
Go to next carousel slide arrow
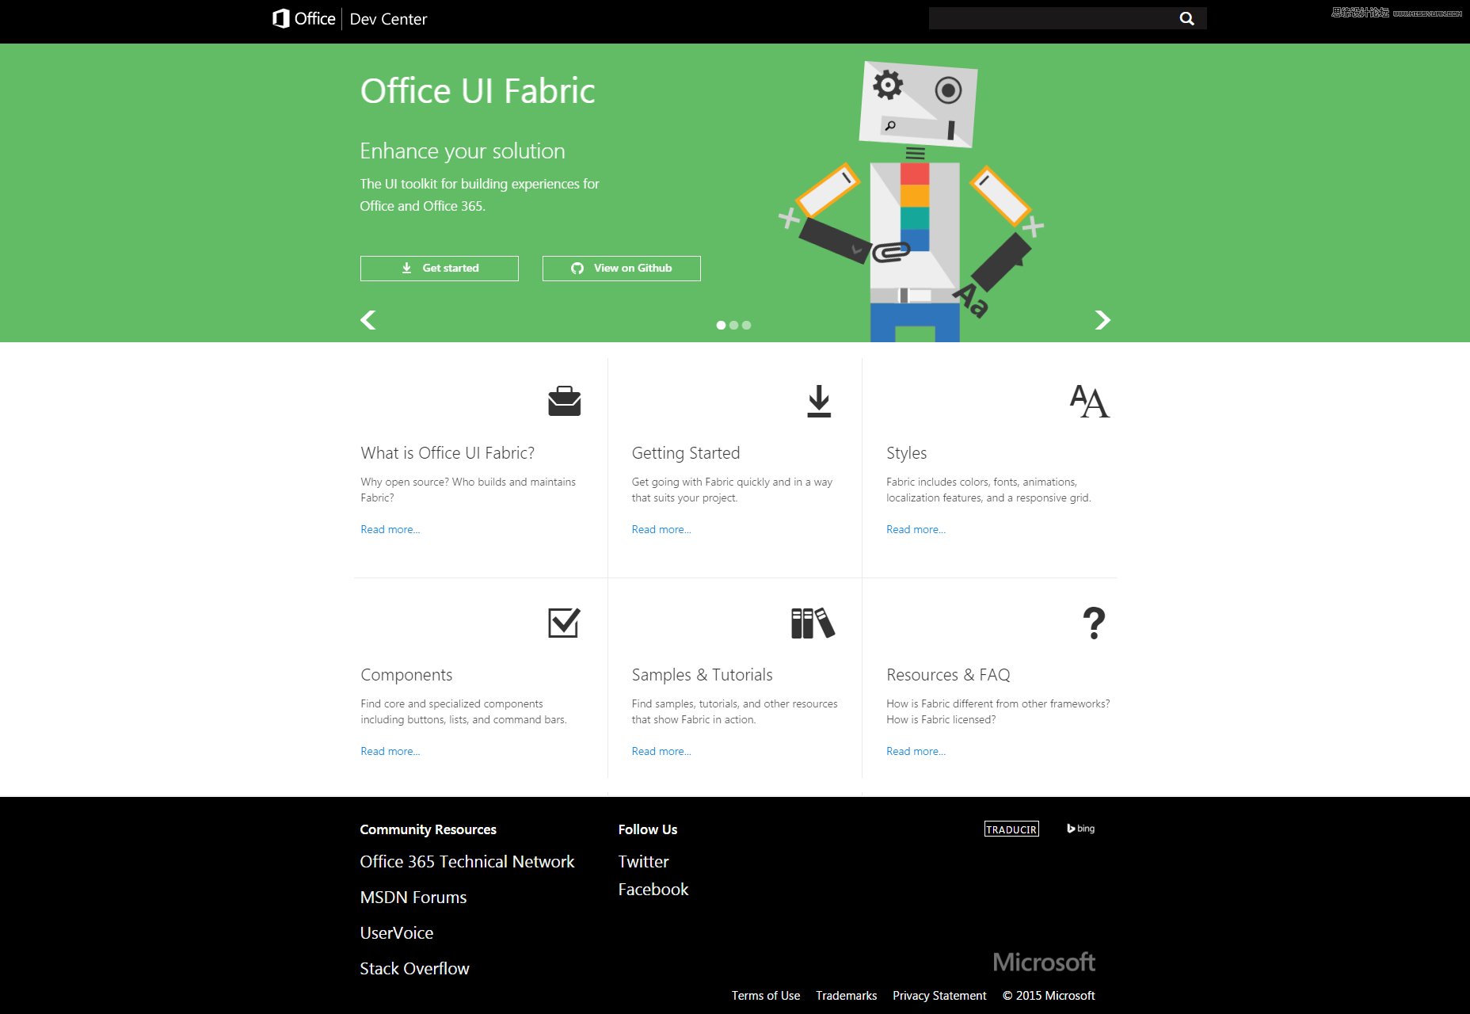[x=1102, y=319]
